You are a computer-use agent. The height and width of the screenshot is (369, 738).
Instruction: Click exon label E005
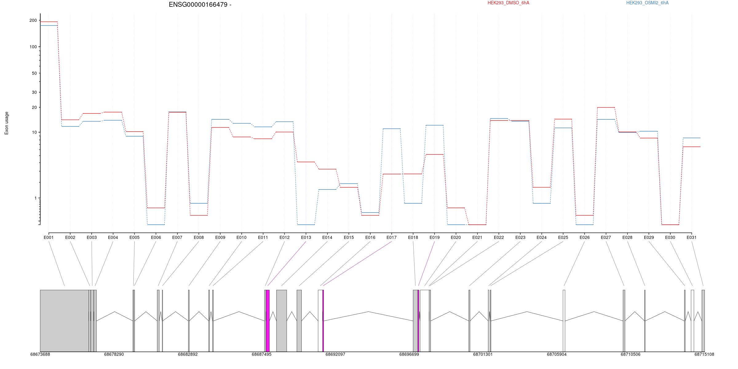[134, 237]
